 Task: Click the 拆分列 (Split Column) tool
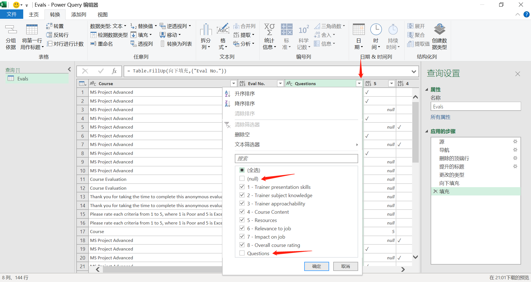(205, 36)
